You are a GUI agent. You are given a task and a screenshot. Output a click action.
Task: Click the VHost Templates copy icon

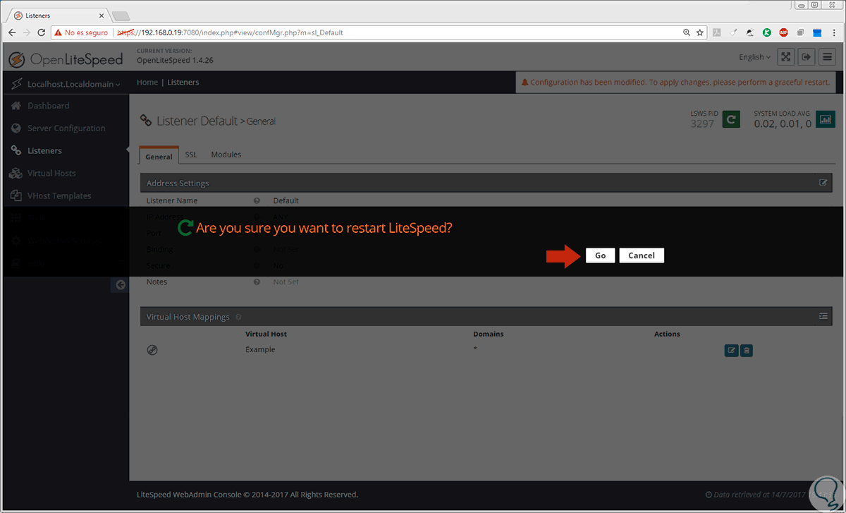point(16,196)
